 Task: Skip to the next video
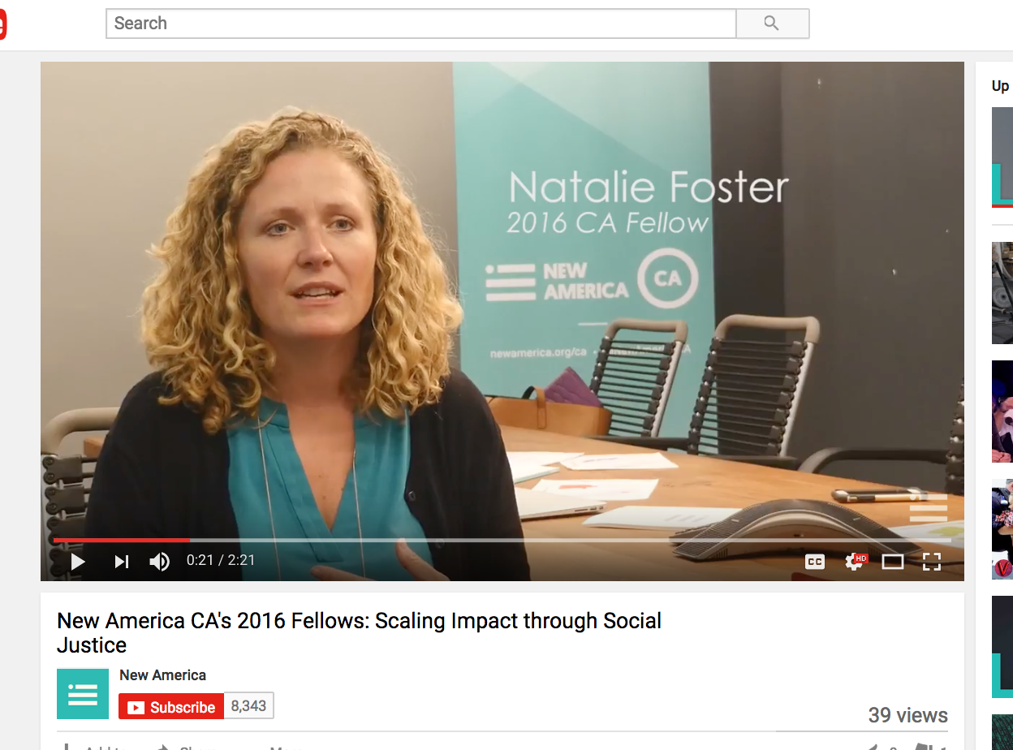click(122, 561)
